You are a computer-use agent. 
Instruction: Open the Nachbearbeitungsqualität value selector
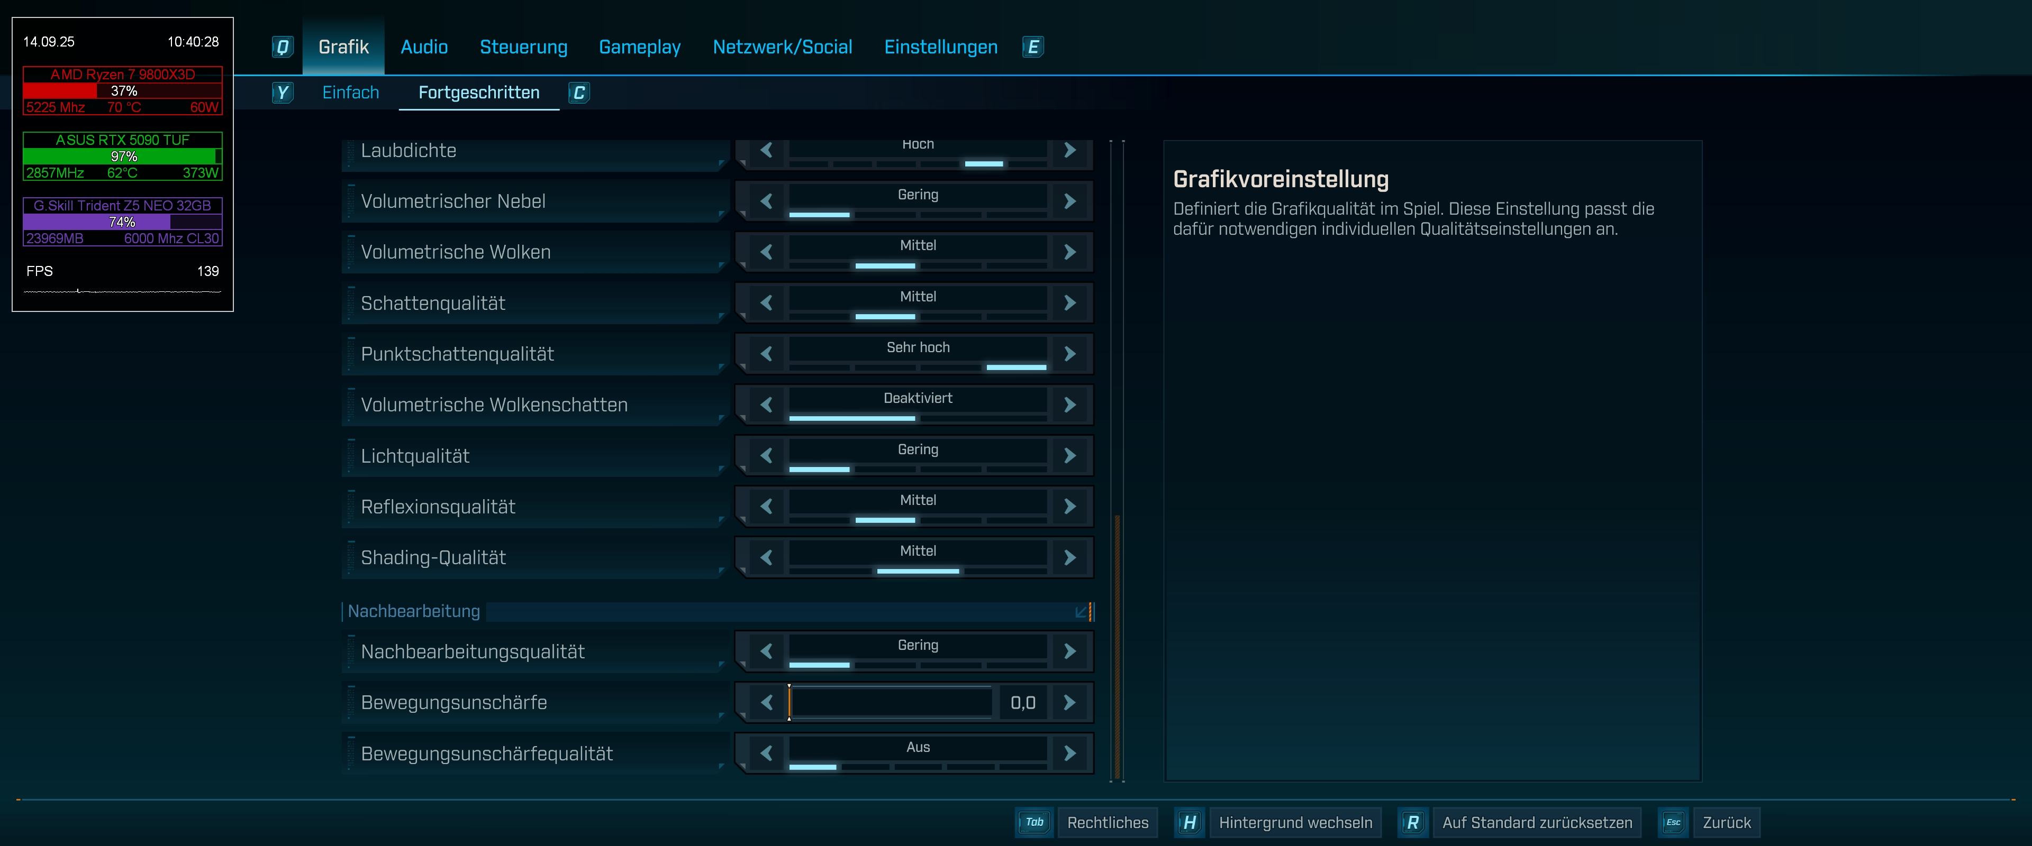point(918,646)
